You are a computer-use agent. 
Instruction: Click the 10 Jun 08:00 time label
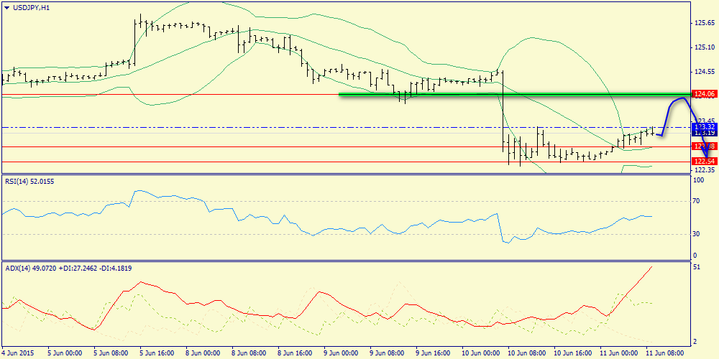pyautogui.click(x=526, y=353)
